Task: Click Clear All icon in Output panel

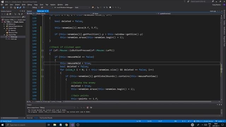Action: 88,108
